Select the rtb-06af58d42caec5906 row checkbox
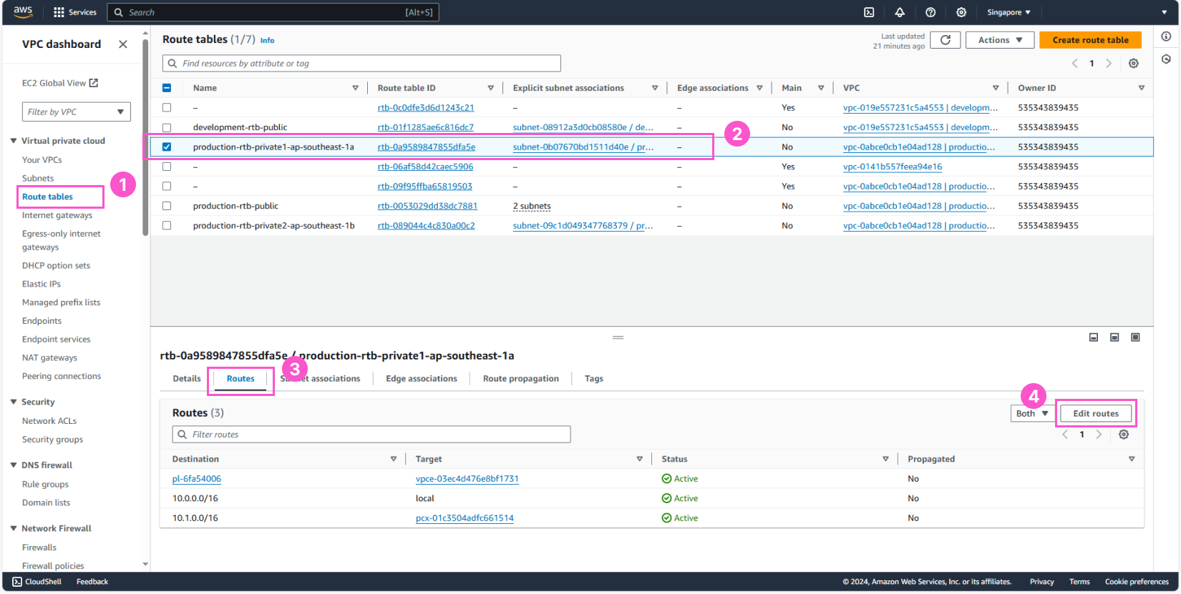The image size is (1181, 594). point(167,167)
